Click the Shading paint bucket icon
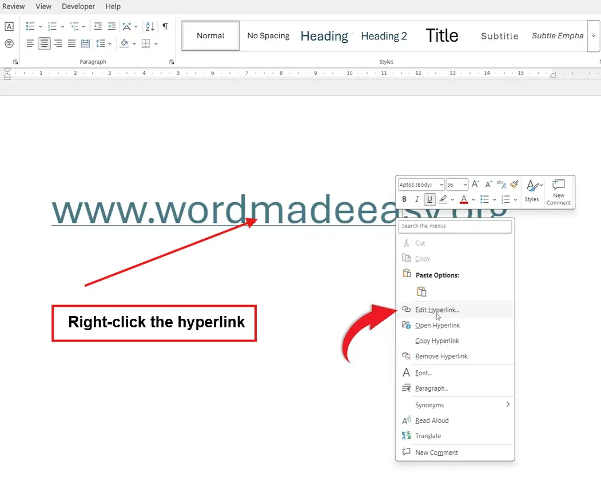The image size is (601, 493). 124,43
